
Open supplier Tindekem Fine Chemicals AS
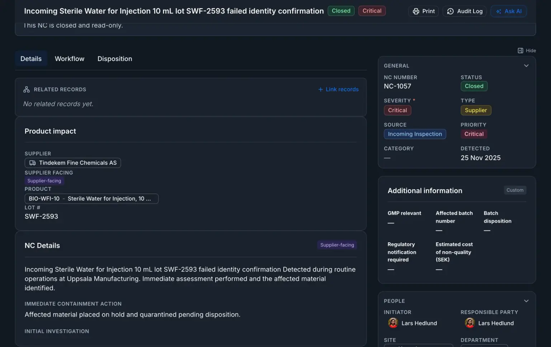tap(73, 163)
